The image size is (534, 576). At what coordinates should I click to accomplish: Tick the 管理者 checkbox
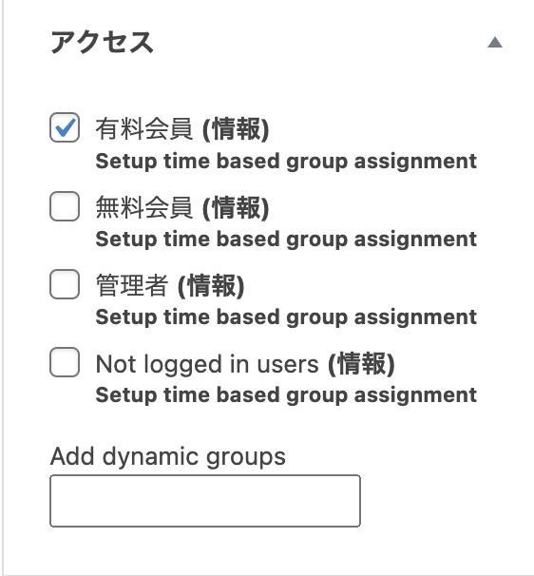pyautogui.click(x=65, y=284)
